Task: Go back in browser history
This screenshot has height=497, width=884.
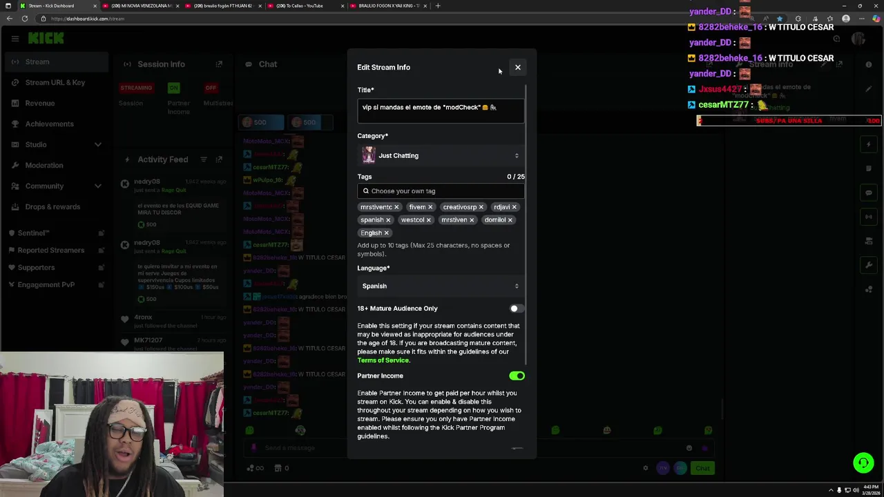Action: pyautogui.click(x=9, y=19)
